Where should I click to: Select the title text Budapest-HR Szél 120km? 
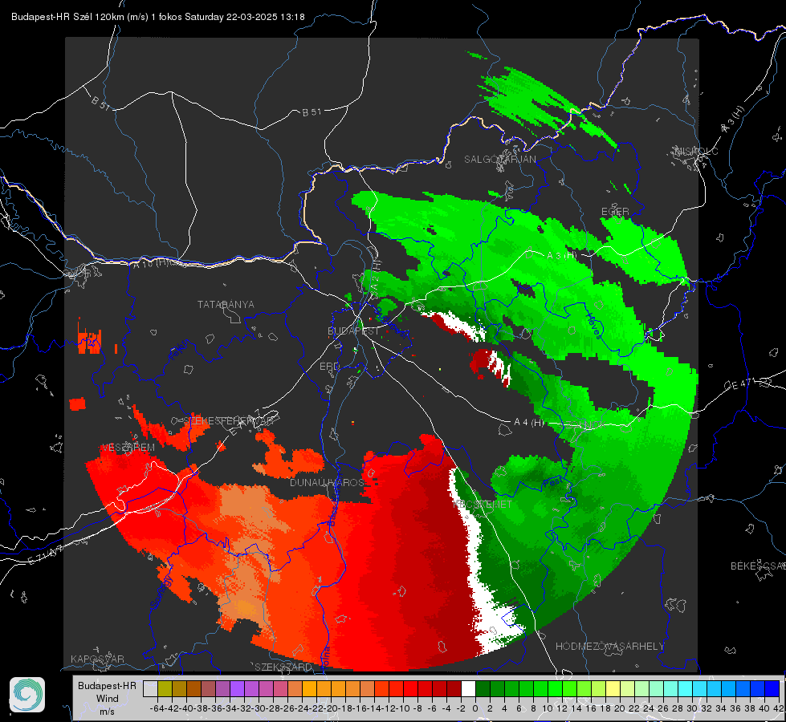tap(67, 17)
